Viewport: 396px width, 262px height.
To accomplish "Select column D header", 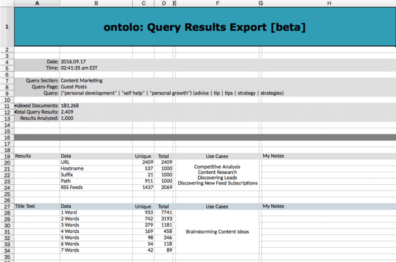I will point(164,3).
